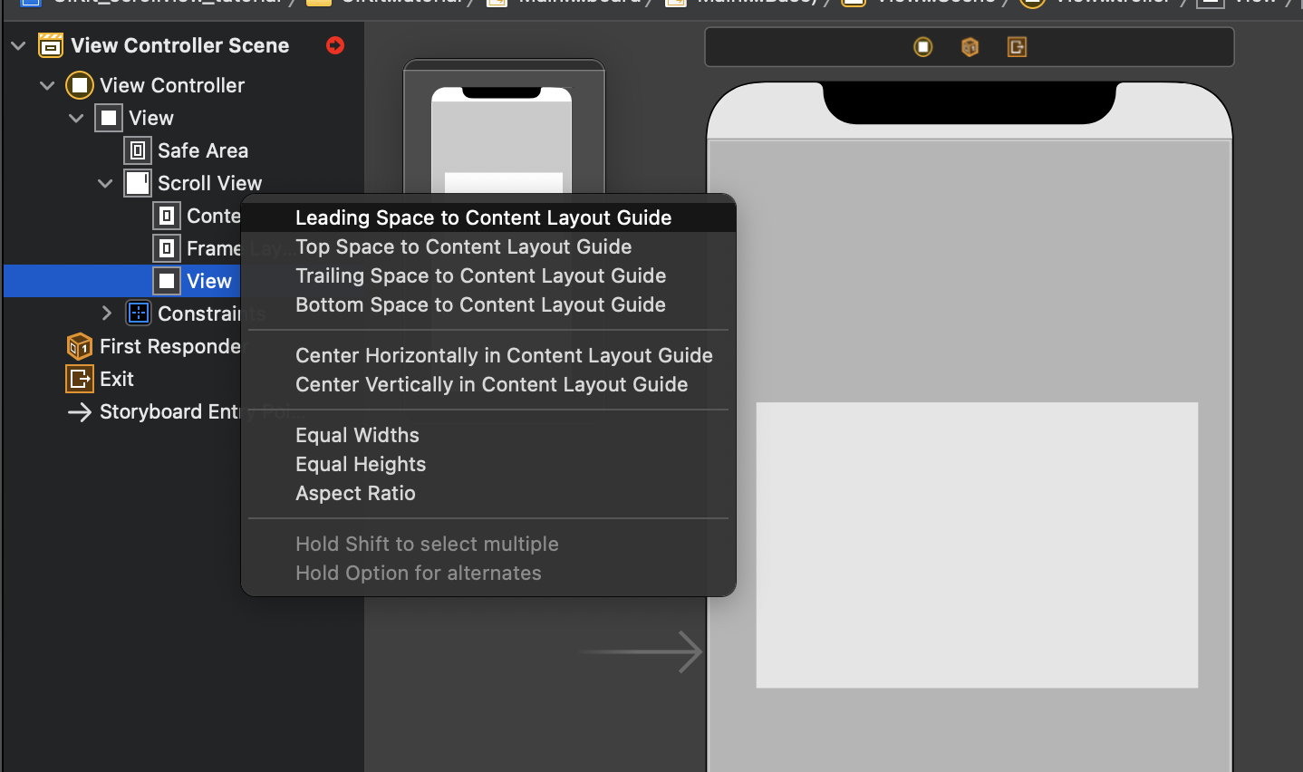Screen dimensions: 1303x772
Task: Select View Controller Scene row text
Action: [180, 45]
